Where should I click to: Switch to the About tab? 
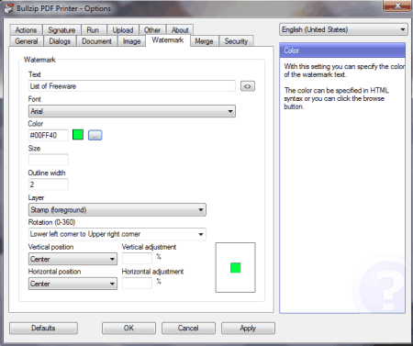[180, 30]
